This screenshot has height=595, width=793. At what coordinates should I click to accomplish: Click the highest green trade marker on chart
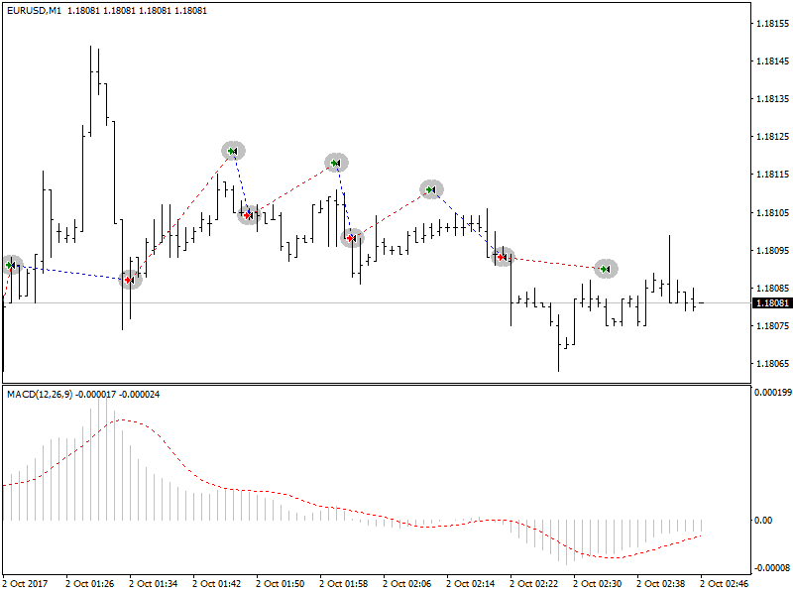click(x=233, y=151)
